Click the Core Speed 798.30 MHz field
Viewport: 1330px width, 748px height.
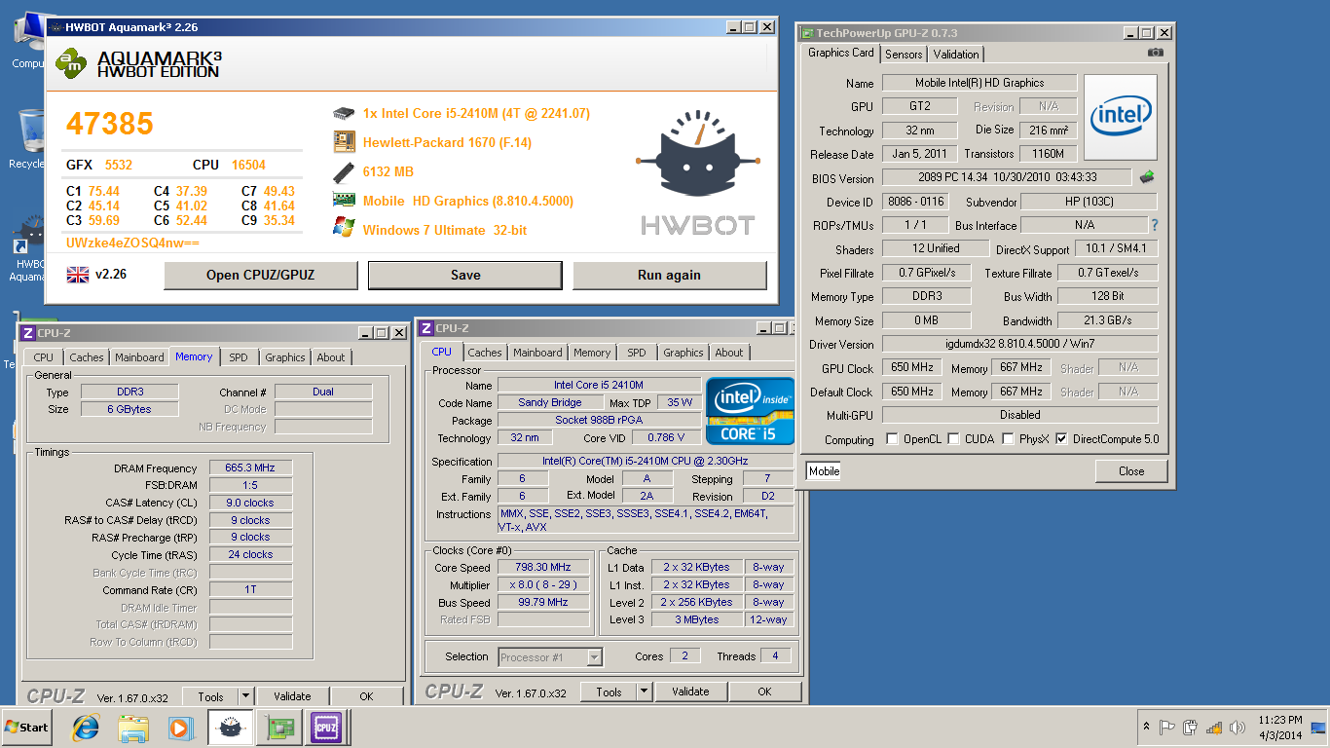543,567
